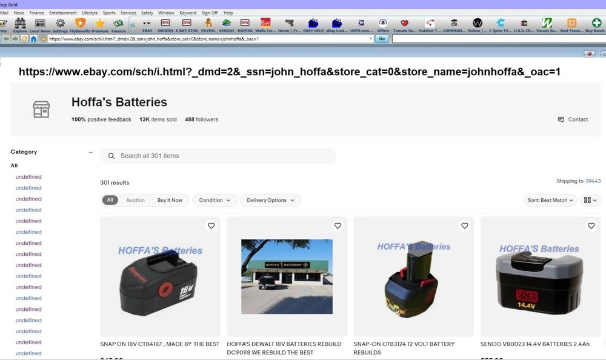Viewport: 606px width, 360px height.
Task: Open the Buy Boost green plus shortcut
Action: point(596,25)
